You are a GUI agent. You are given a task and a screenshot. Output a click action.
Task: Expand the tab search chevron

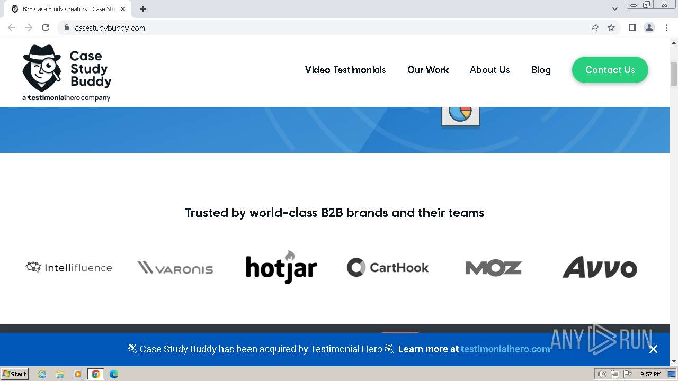[x=615, y=9]
